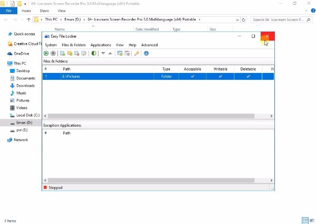Toggle Deletable checkmark for E:\Pictures
The image size is (316, 224).
pyautogui.click(x=248, y=76)
